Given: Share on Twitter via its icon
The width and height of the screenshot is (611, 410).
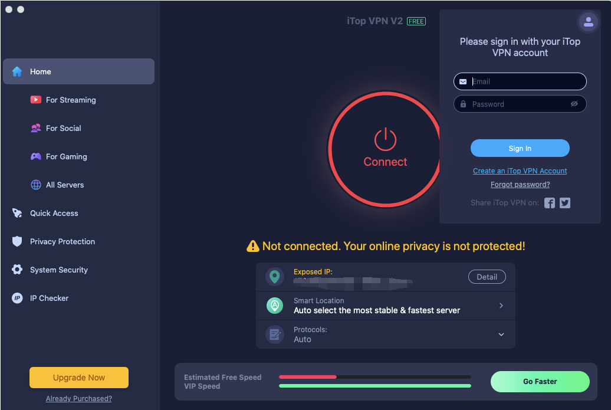Looking at the screenshot, I should coord(564,203).
